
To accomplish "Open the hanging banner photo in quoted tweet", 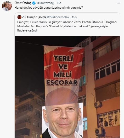I will click(x=67, y=87).
